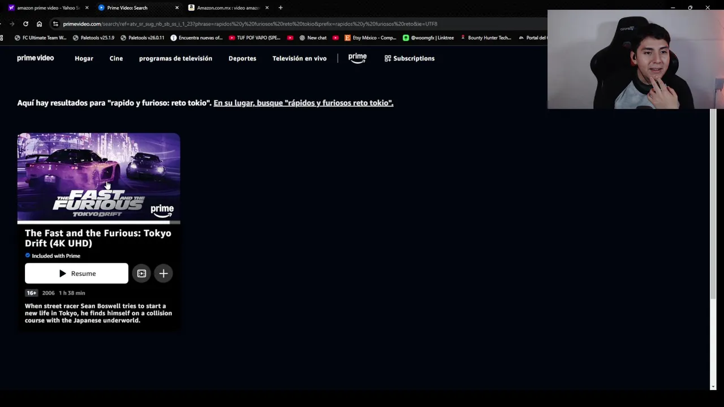Click the movie title The Fast and the Furious: Tokyo Drift

pyautogui.click(x=98, y=238)
